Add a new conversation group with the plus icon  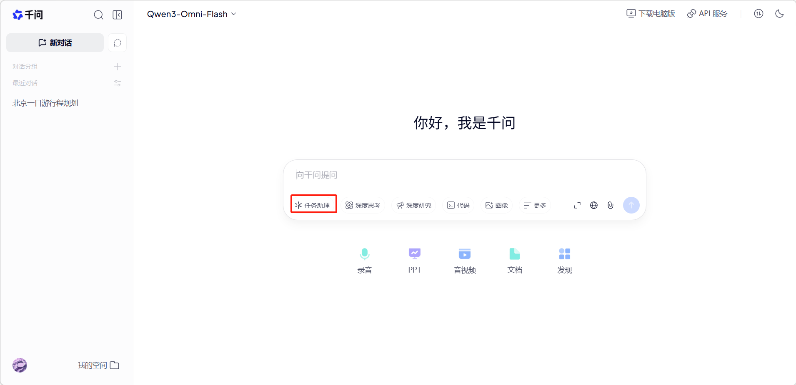point(118,67)
